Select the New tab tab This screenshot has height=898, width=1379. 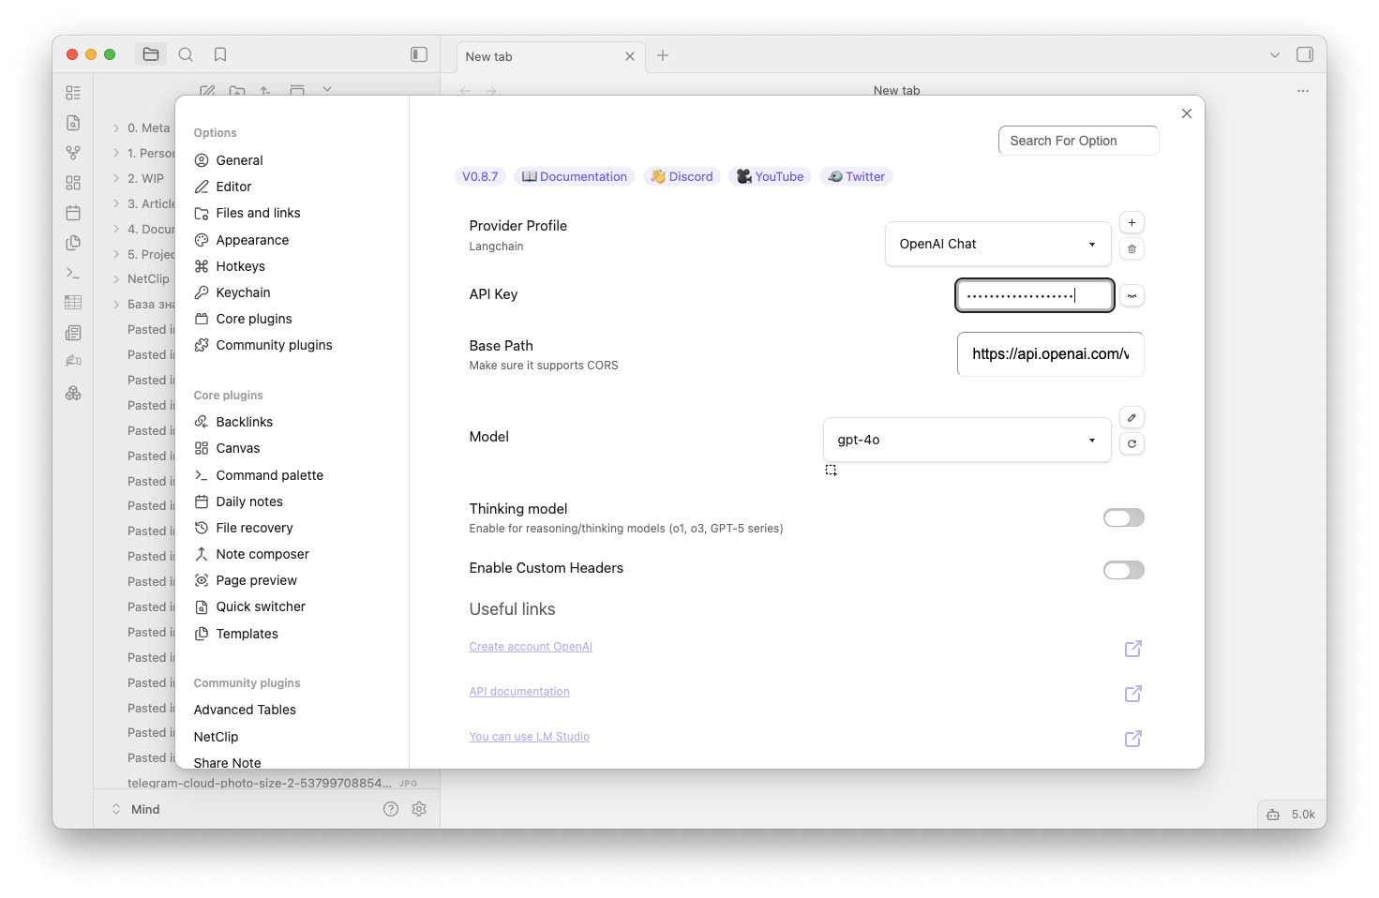click(x=550, y=56)
